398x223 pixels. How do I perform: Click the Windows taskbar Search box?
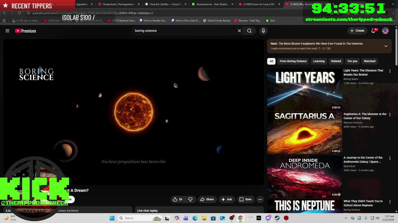click(x=140, y=218)
